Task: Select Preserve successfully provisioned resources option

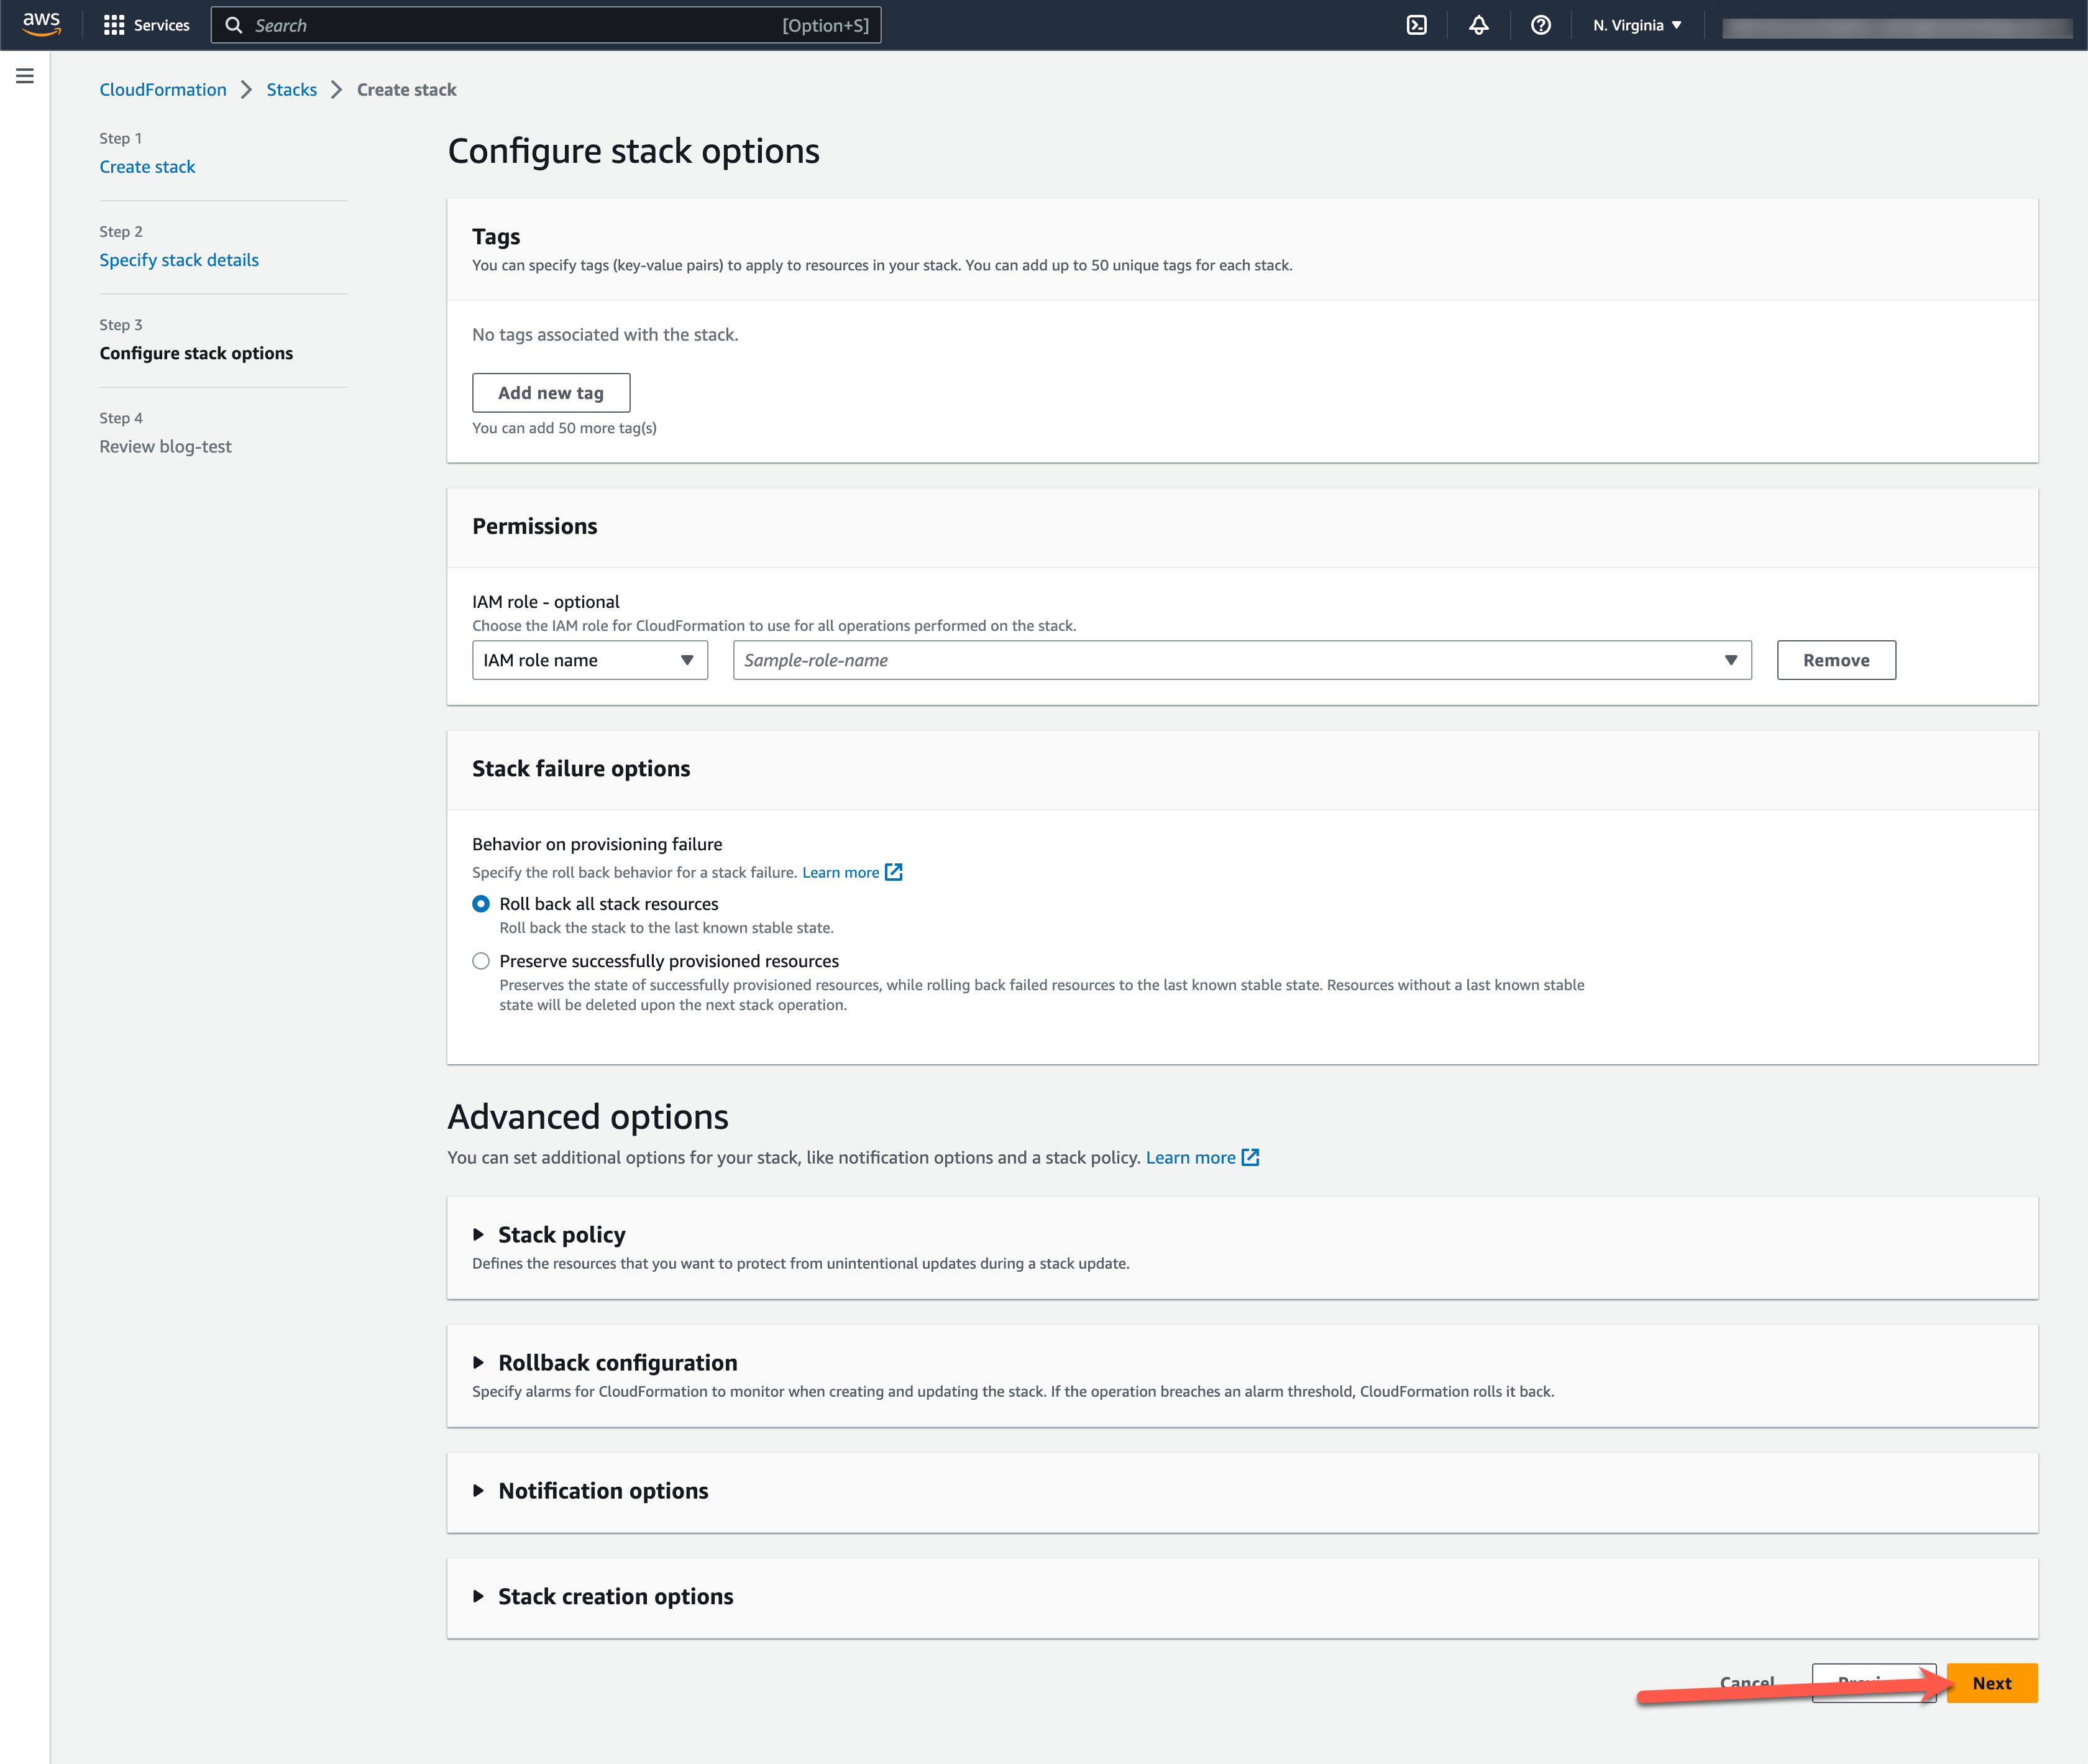Action: tap(481, 961)
